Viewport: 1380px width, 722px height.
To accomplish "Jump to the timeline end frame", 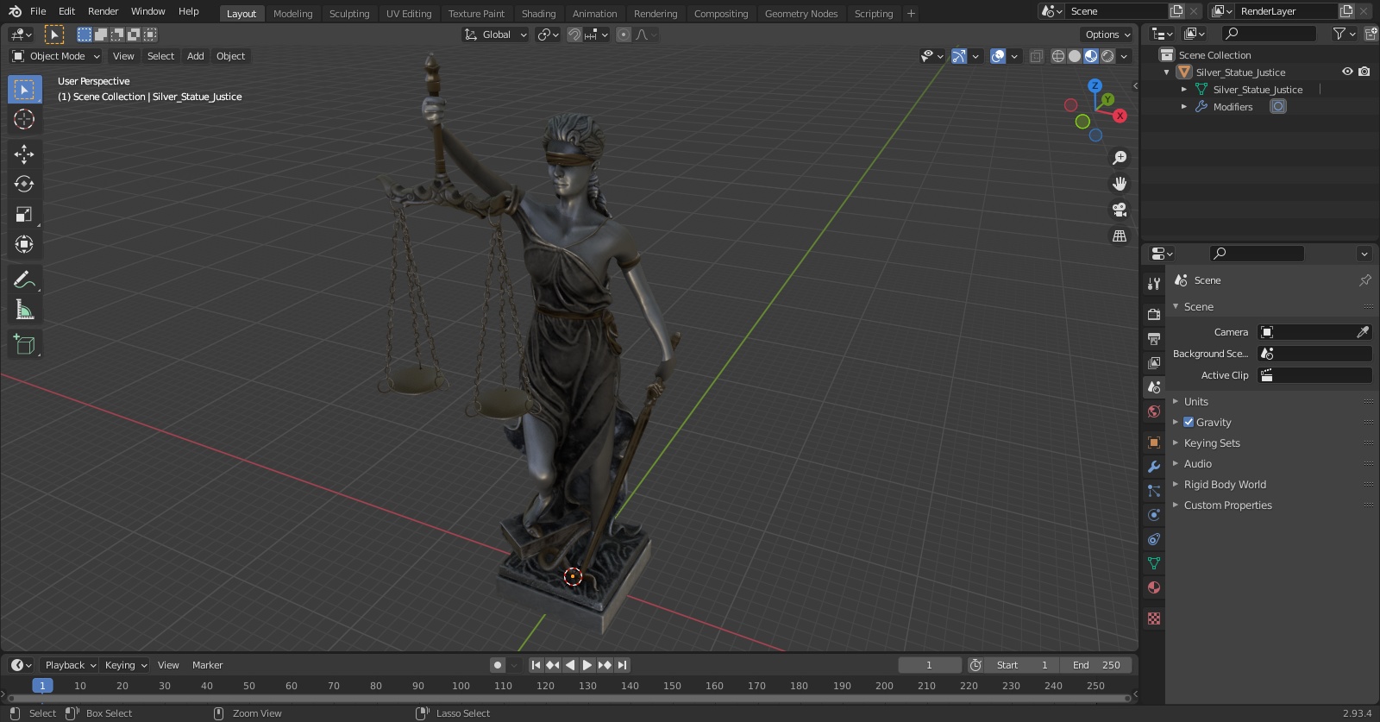I will [622, 665].
